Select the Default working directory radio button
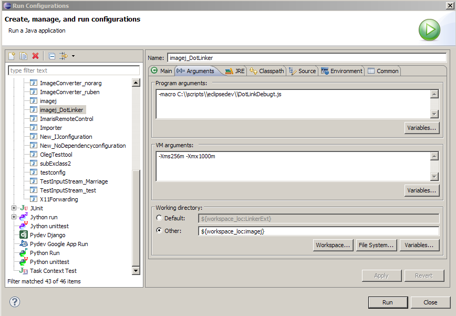 (159, 218)
